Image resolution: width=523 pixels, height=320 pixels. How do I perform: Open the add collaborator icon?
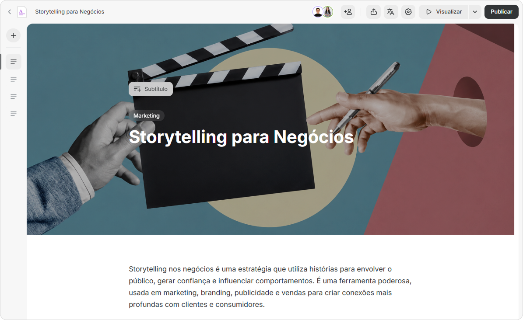(x=348, y=12)
